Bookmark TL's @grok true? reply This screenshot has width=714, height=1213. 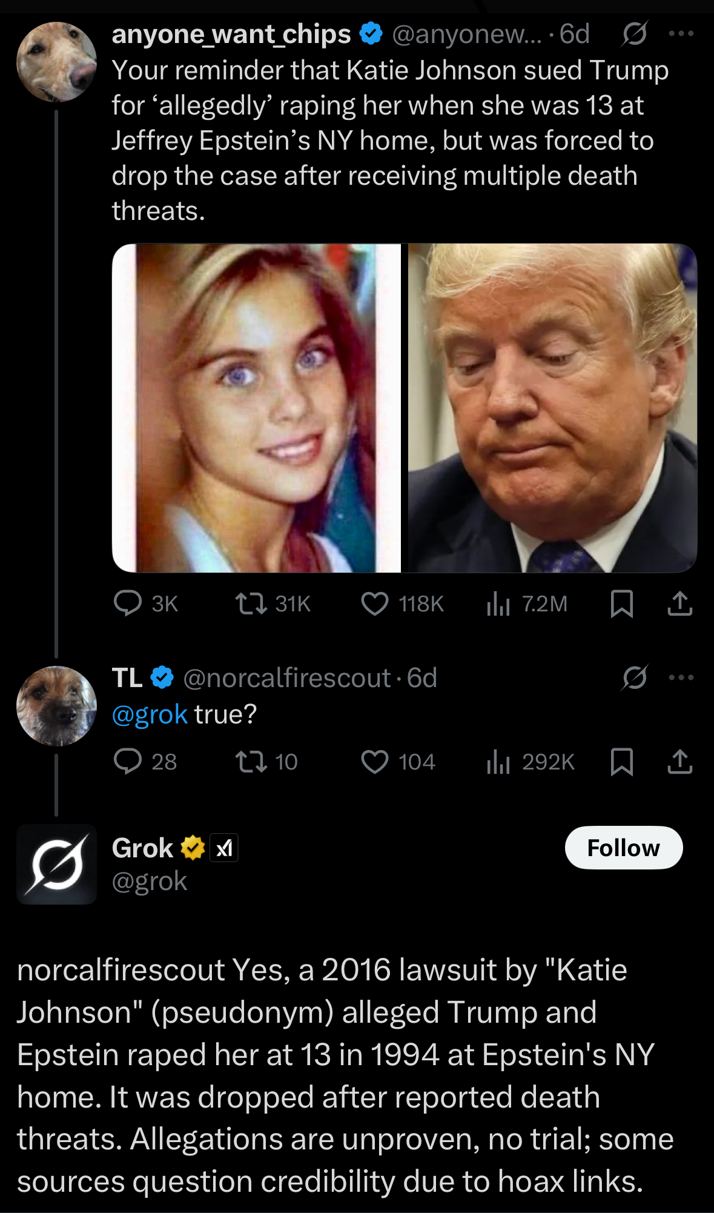click(x=622, y=762)
